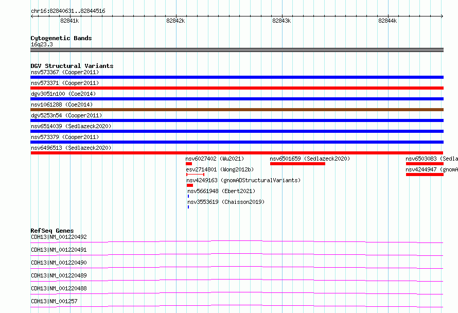458x313 pixels.
Task: Select the blue dgv5253n54 variant bar
Action: [237, 120]
